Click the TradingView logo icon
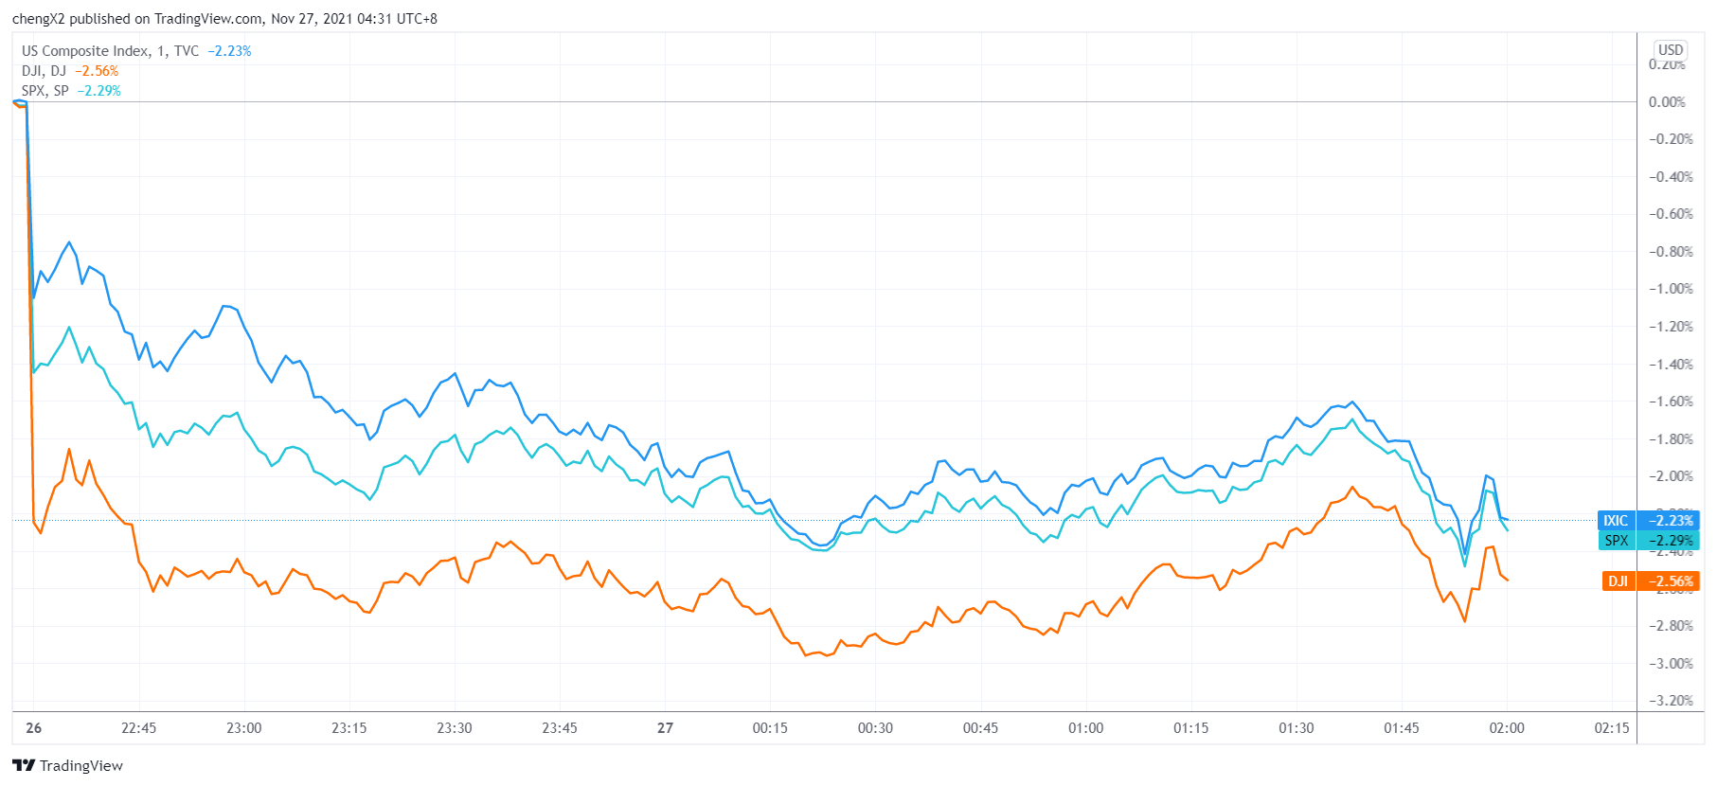 click(24, 765)
